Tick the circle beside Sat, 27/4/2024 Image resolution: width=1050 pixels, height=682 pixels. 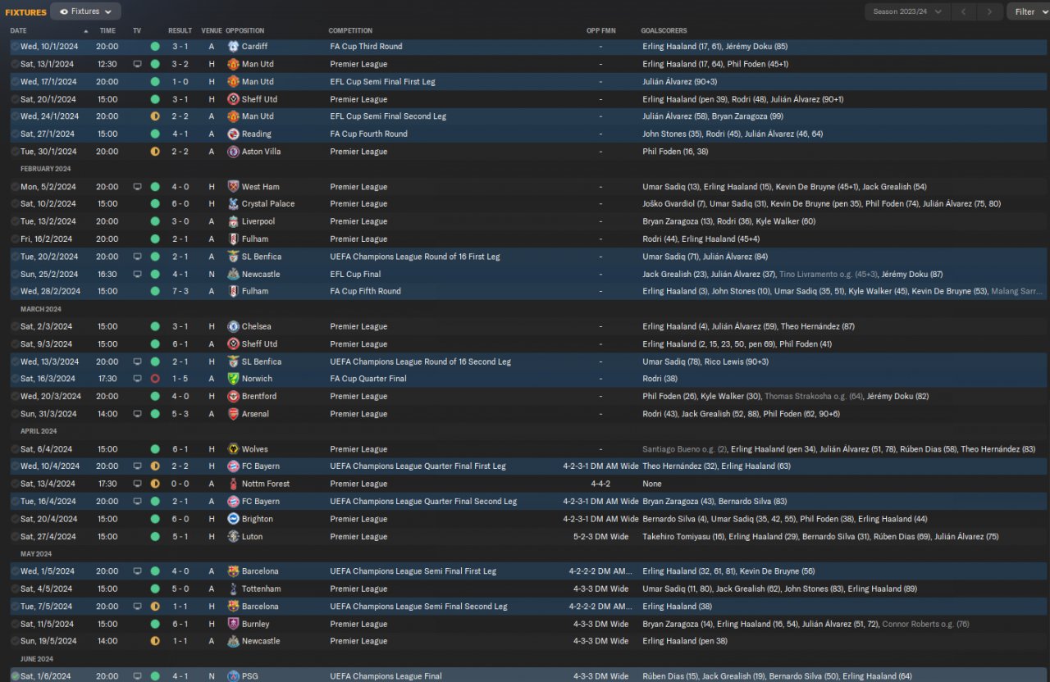[x=15, y=537]
